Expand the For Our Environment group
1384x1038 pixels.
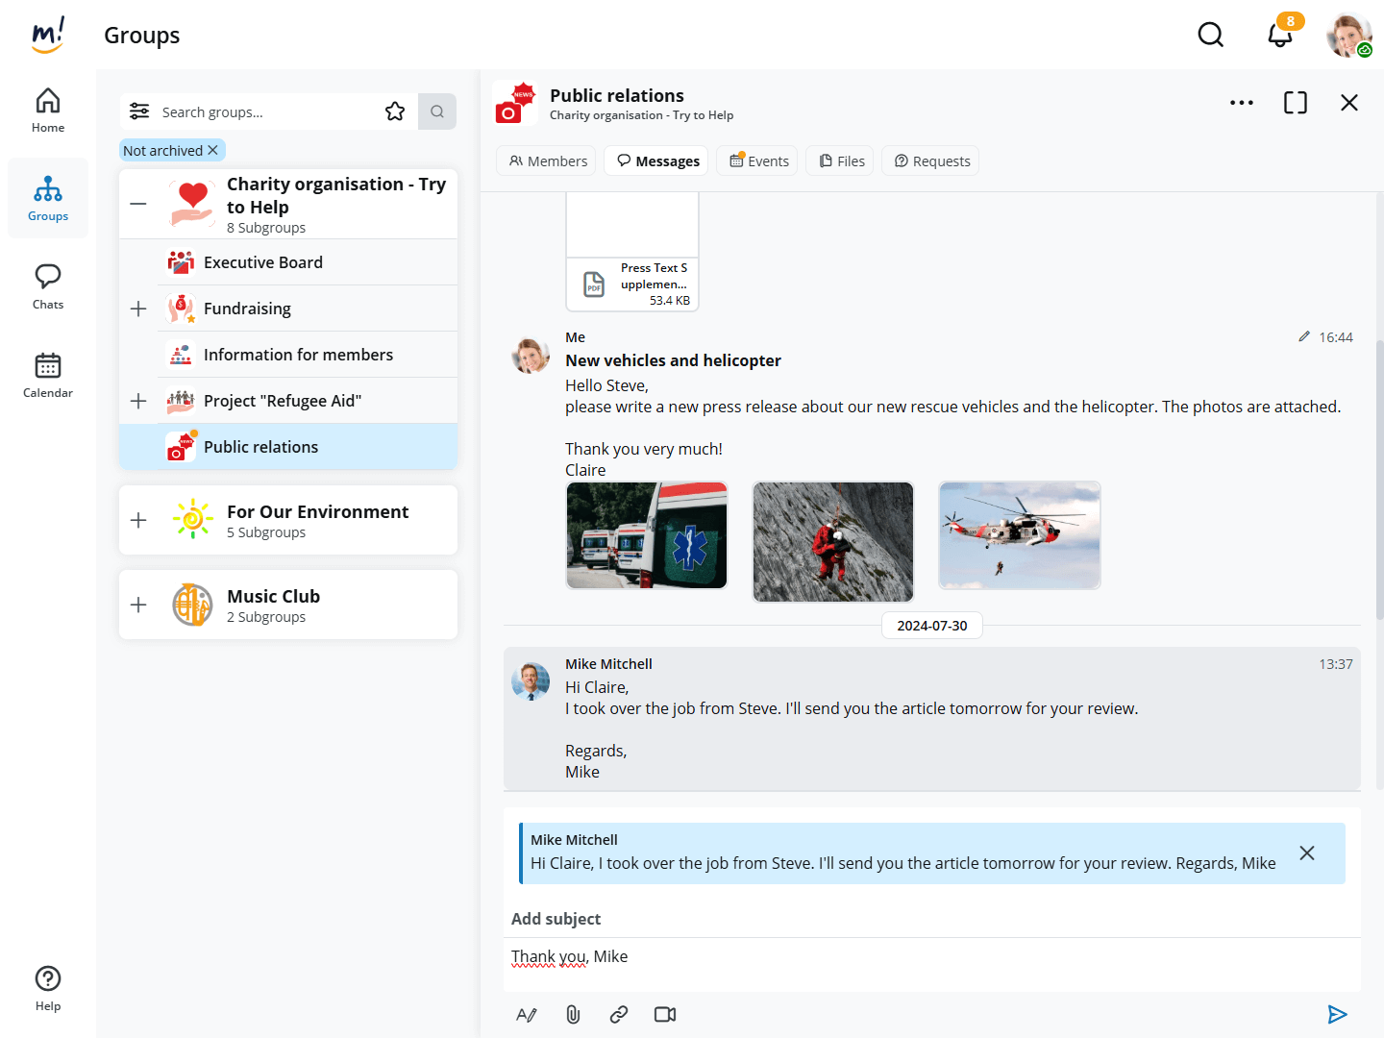click(x=138, y=520)
